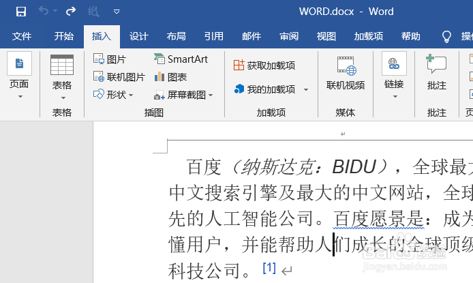The height and width of the screenshot is (283, 473).
Task: Select the 插入 tab
Action: [x=102, y=37]
